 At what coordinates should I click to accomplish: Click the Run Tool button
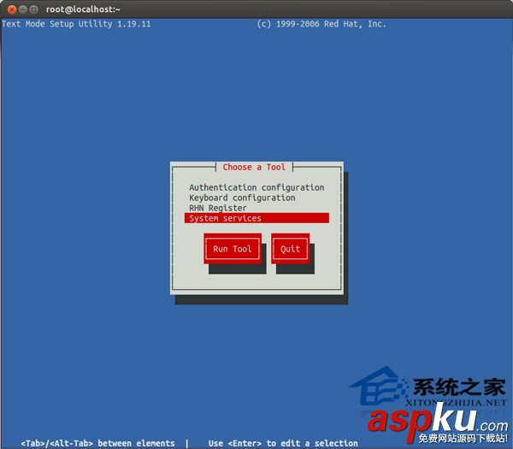pyautogui.click(x=233, y=249)
